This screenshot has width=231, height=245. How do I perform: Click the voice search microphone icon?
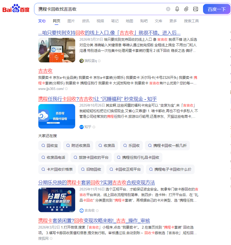click(177, 9)
